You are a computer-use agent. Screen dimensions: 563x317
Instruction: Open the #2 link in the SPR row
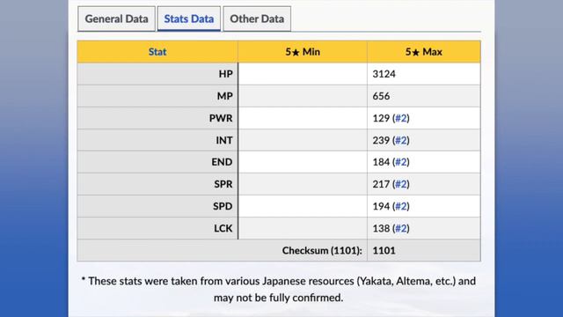(401, 184)
